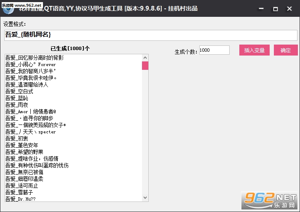Image resolution: width=300 pixels, height=212 pixels.
Task: Select row 吾爱_·追寻你的脚步
Action: tap(73, 118)
